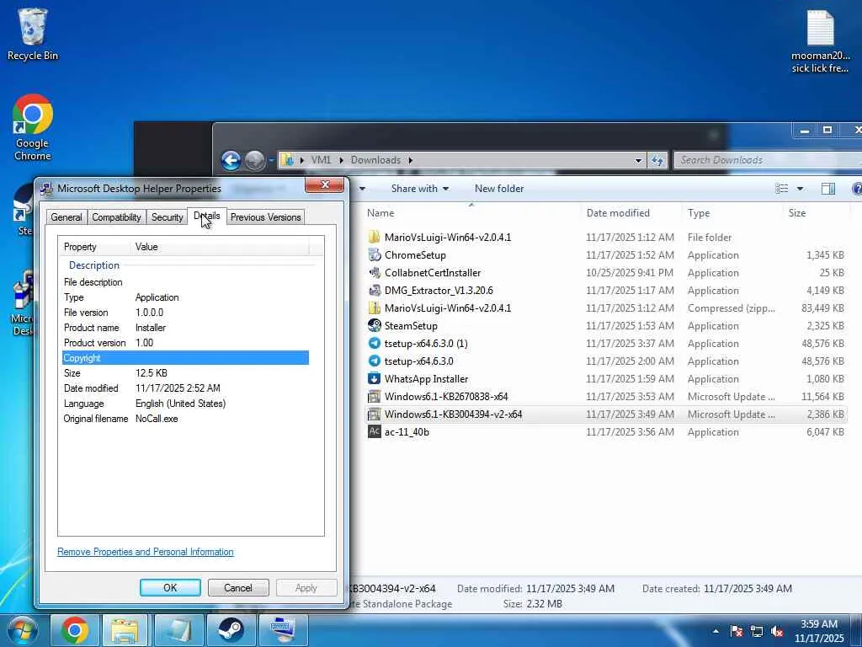The image size is (862, 647).
Task: Toggle the preview pane icon in Explorer
Action: coord(828,189)
